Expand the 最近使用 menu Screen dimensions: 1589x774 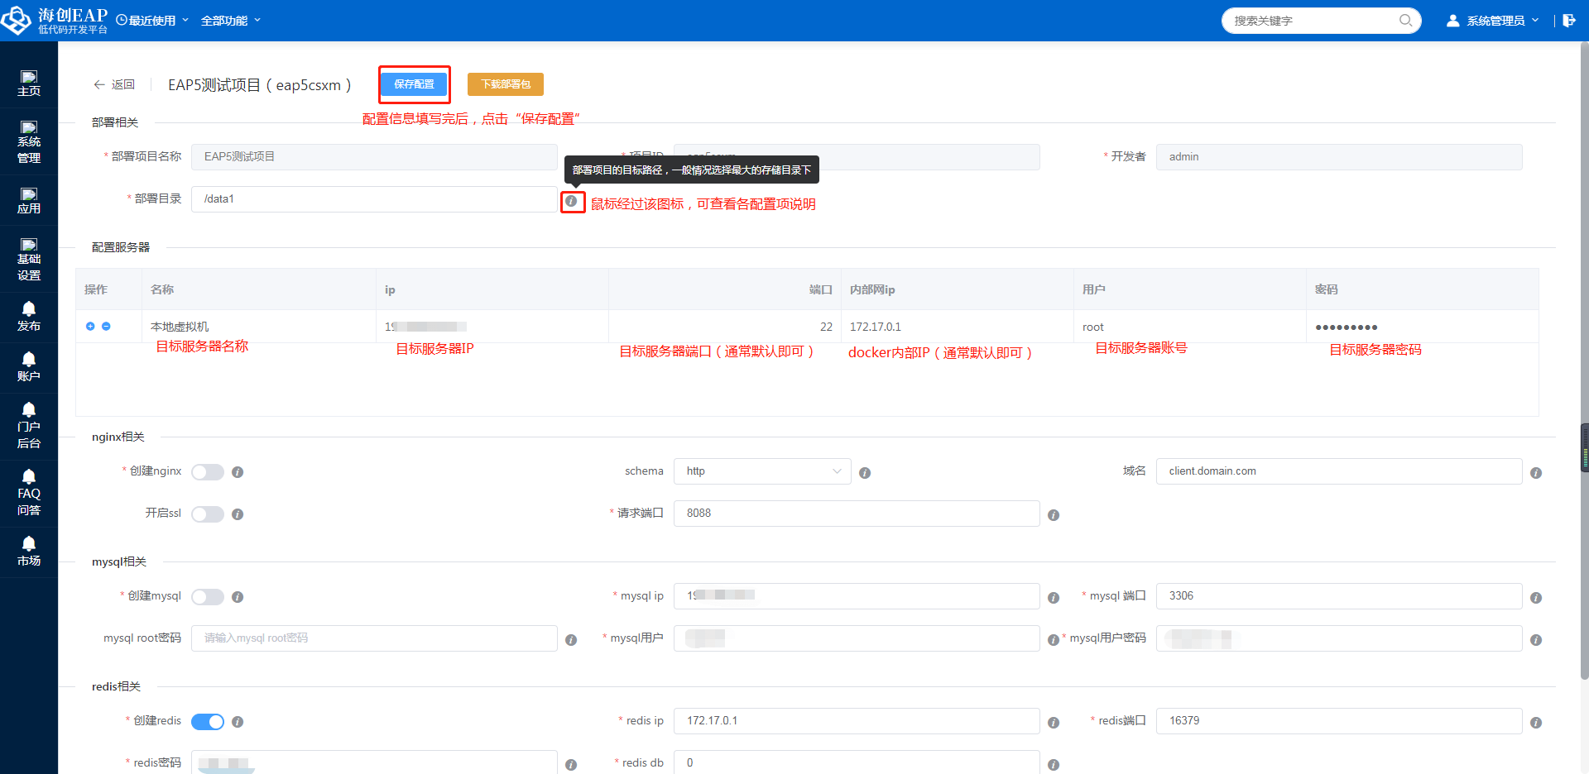point(153,21)
